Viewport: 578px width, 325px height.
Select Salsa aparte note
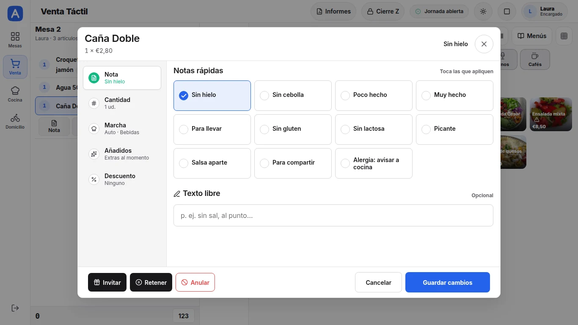point(212,163)
